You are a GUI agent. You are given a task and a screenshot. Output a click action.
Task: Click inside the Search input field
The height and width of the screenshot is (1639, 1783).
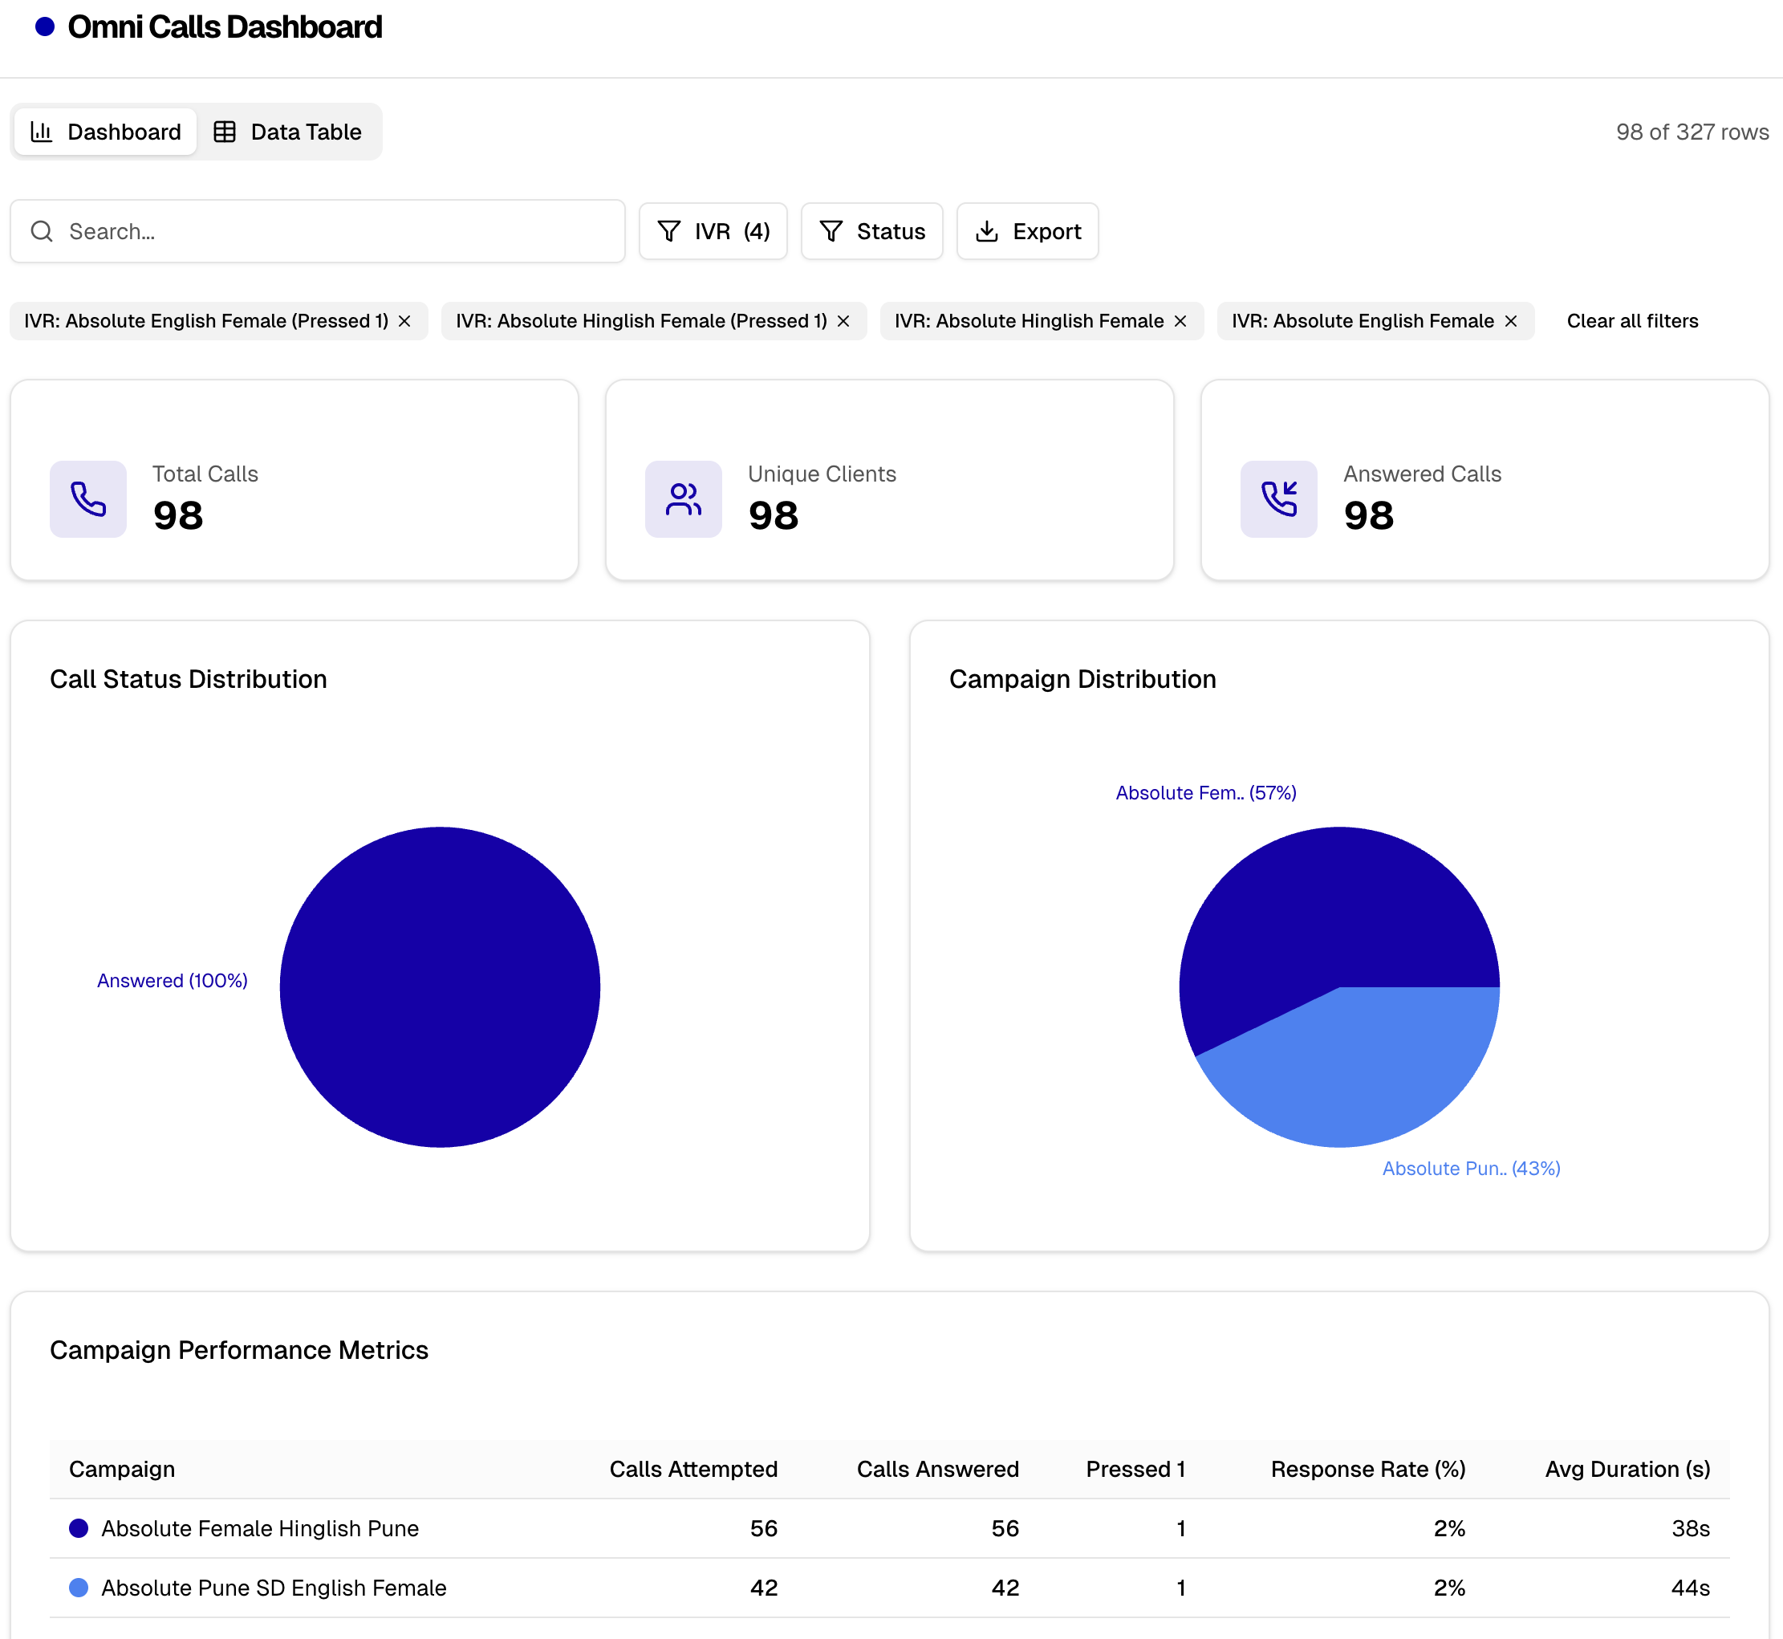(319, 230)
